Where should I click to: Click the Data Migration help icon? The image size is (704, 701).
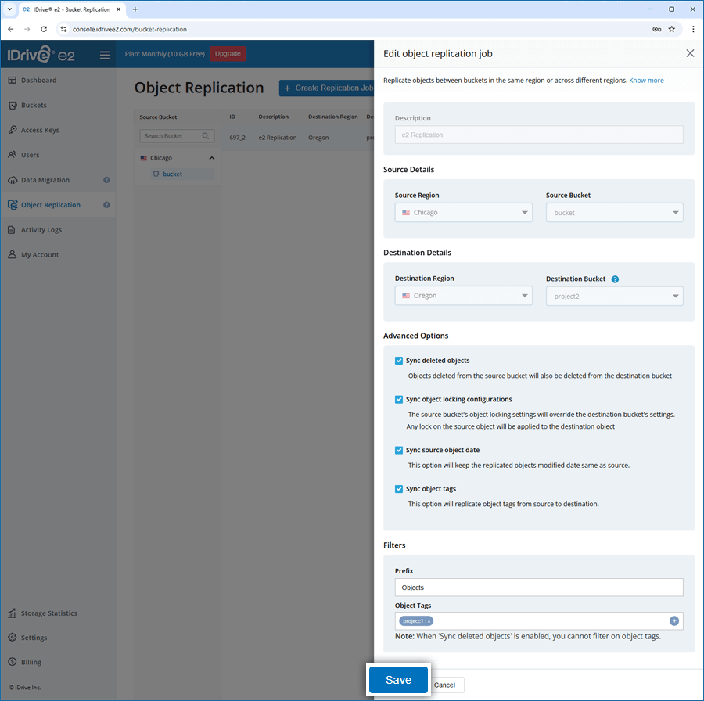coord(106,180)
